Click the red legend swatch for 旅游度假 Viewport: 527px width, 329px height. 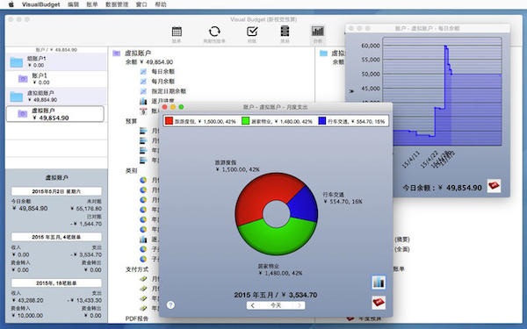point(169,121)
